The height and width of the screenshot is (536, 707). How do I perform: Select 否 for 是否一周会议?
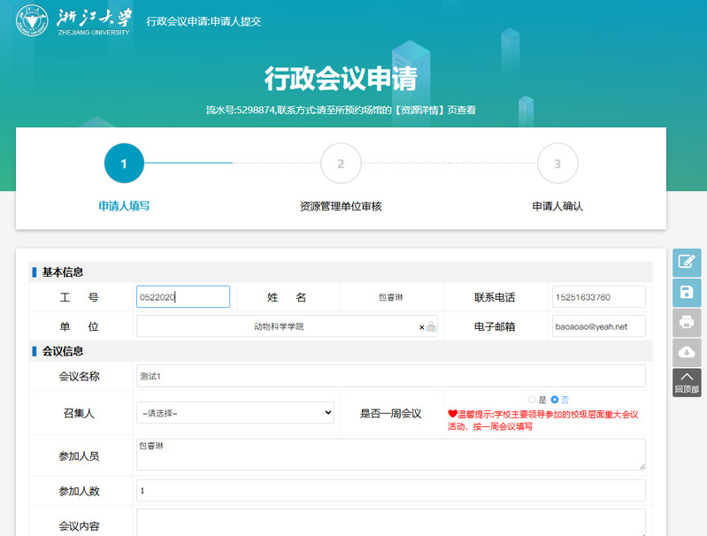click(x=555, y=400)
